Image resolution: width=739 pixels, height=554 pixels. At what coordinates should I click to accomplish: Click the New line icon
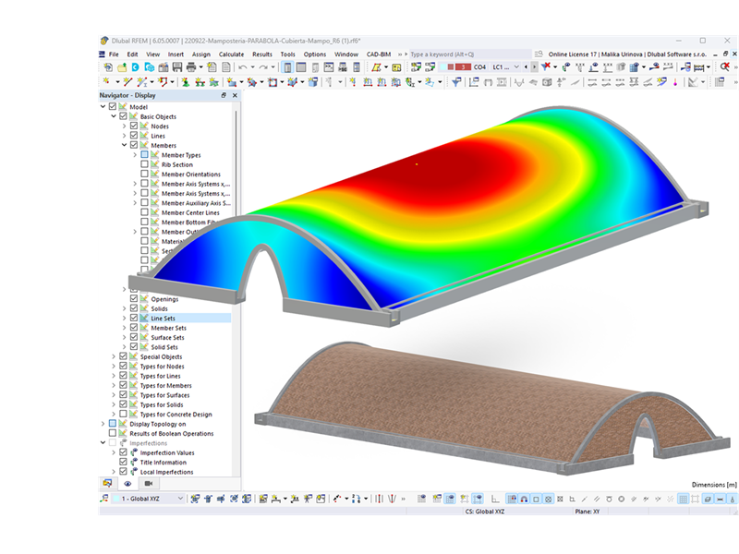[x=127, y=82]
